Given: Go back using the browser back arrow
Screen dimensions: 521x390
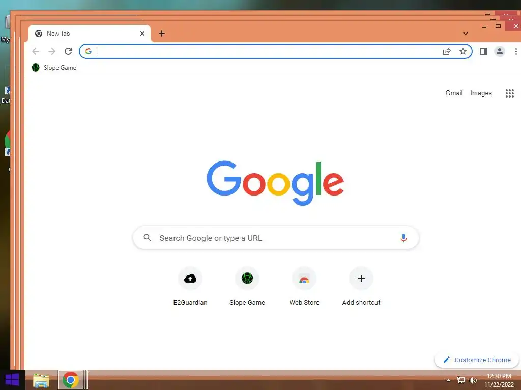Looking at the screenshot, I should click(x=36, y=51).
